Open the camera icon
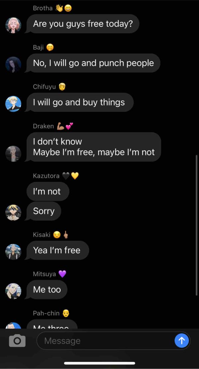 point(17,340)
